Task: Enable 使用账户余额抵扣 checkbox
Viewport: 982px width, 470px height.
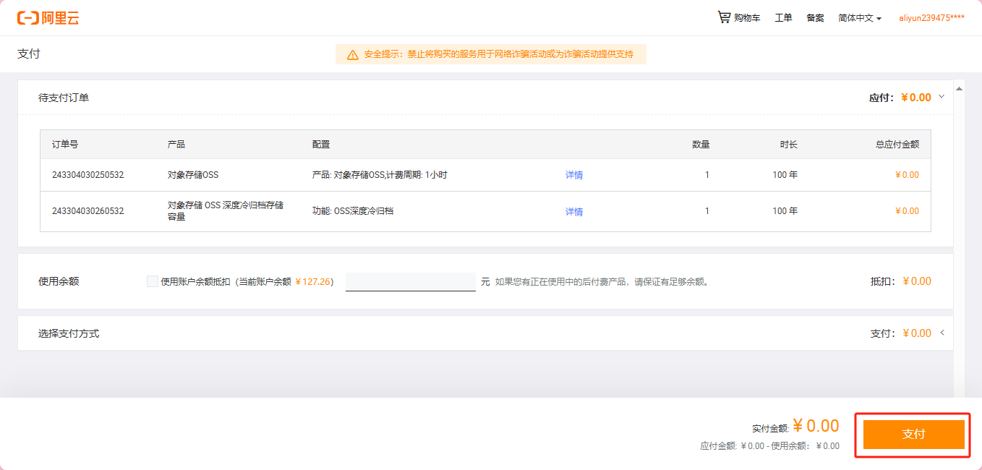Action: [x=153, y=281]
